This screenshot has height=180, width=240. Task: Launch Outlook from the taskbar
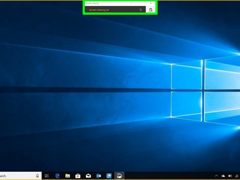point(99,176)
